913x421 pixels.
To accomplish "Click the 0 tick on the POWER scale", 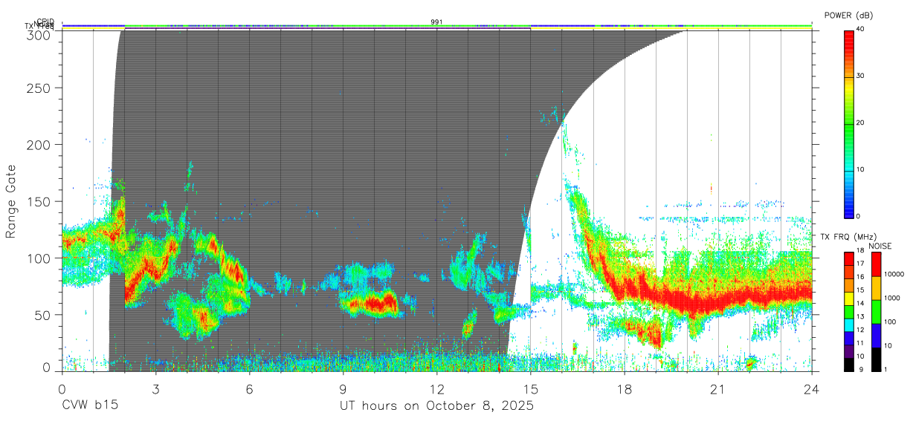I will click(859, 217).
